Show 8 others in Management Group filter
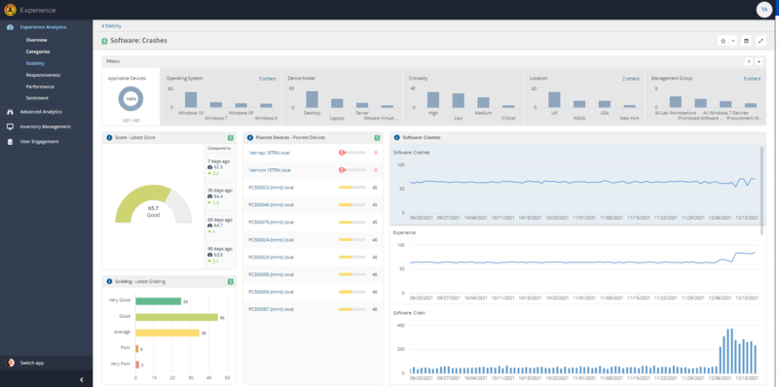Screen dimensions: 779x387 tap(752, 79)
